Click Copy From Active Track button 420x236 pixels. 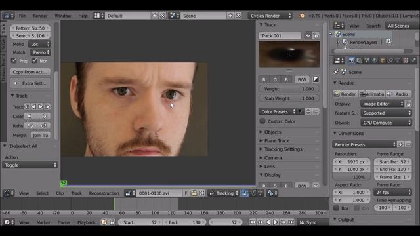point(30,72)
